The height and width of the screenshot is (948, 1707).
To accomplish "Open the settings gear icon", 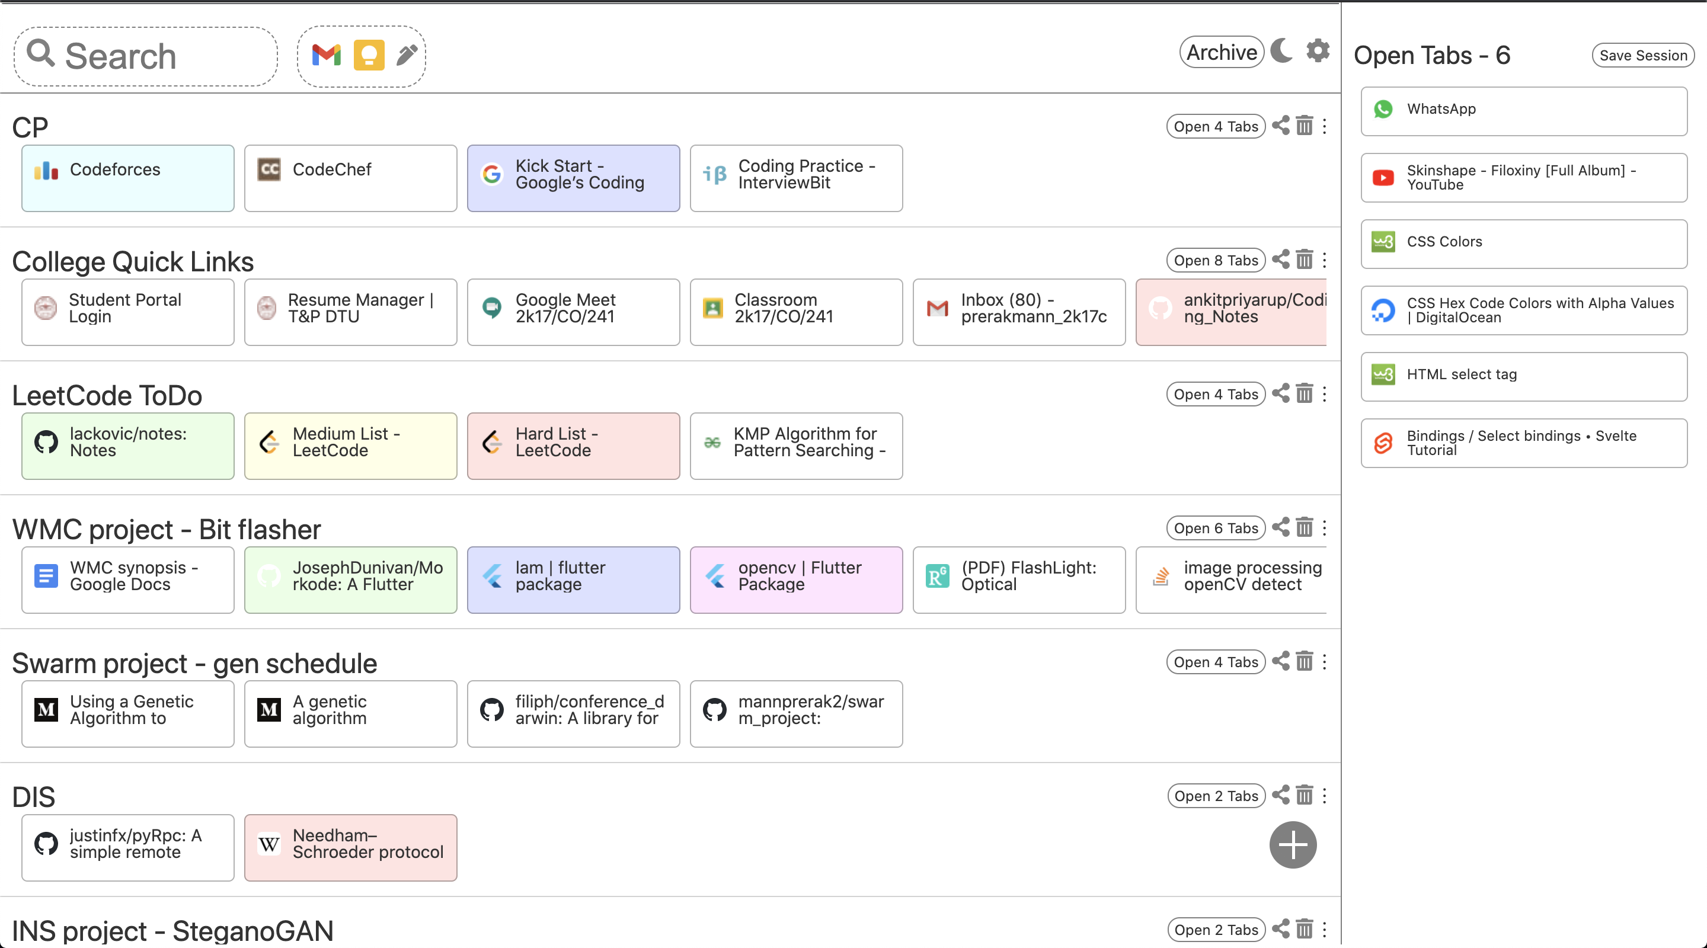I will (x=1318, y=51).
